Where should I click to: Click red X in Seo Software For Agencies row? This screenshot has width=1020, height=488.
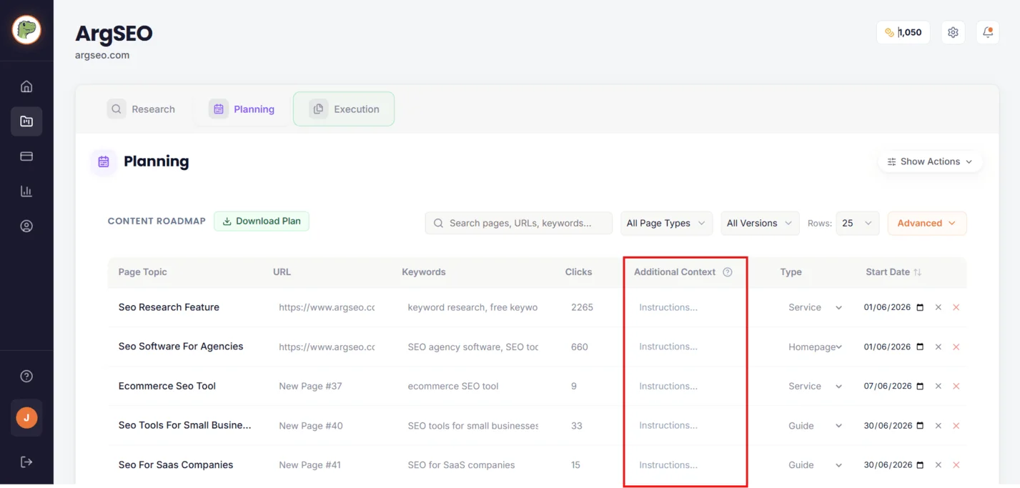[x=956, y=347]
